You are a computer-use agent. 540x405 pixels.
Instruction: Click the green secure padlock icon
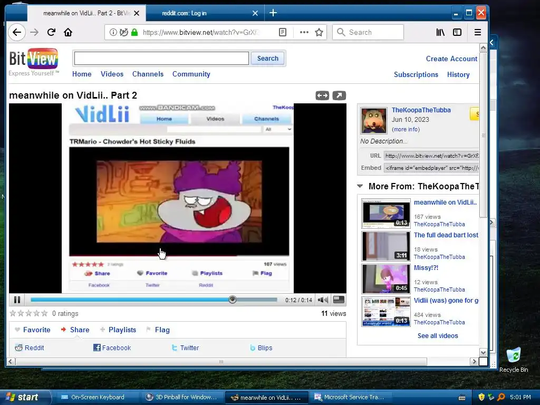pyautogui.click(x=134, y=32)
